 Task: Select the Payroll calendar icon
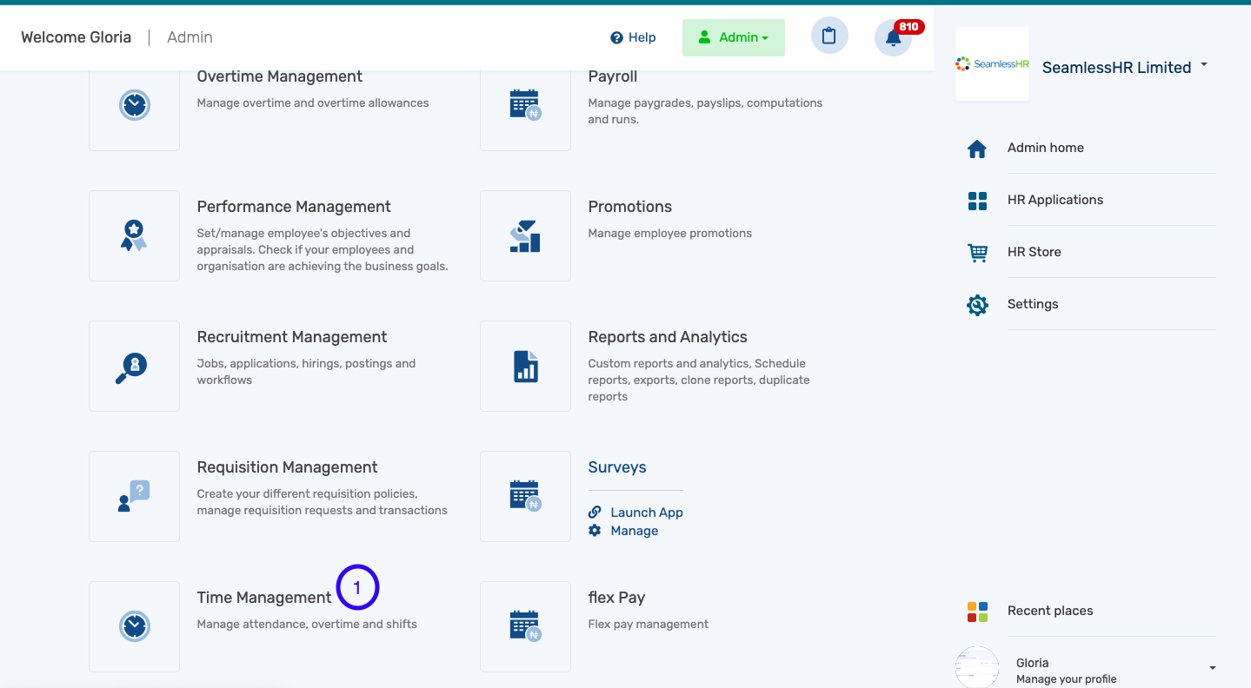click(524, 104)
